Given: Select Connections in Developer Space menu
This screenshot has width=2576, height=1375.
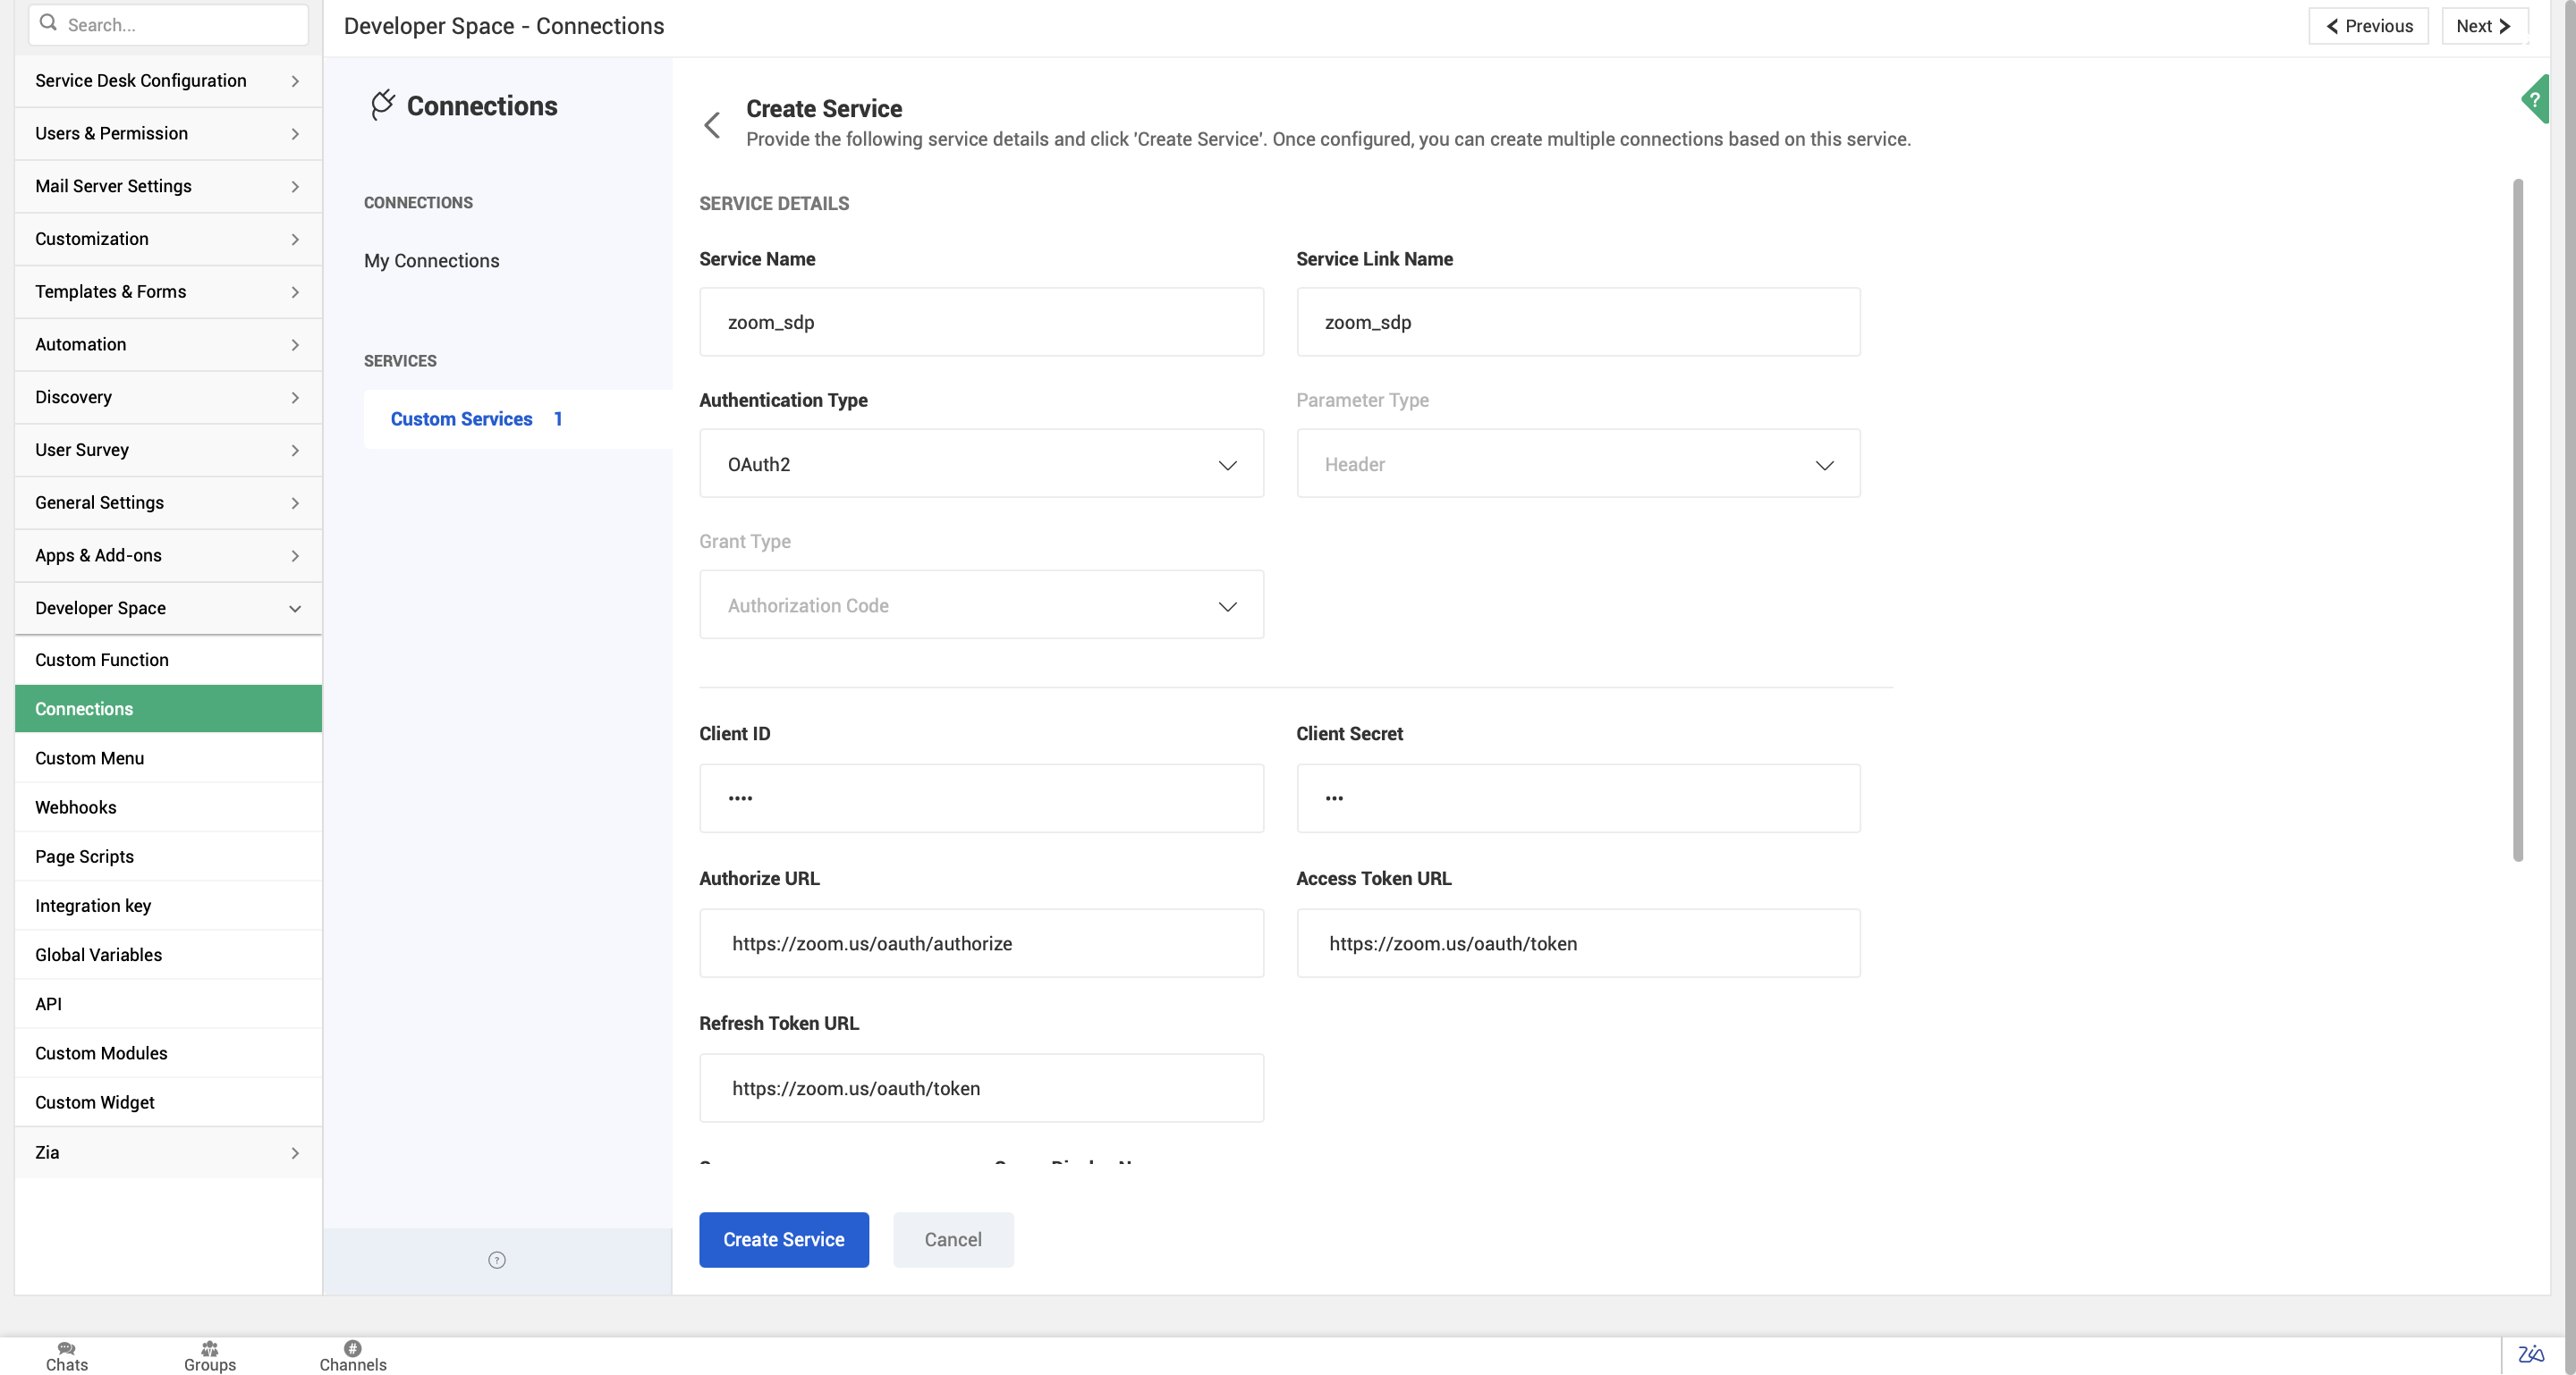Looking at the screenshot, I should point(168,708).
